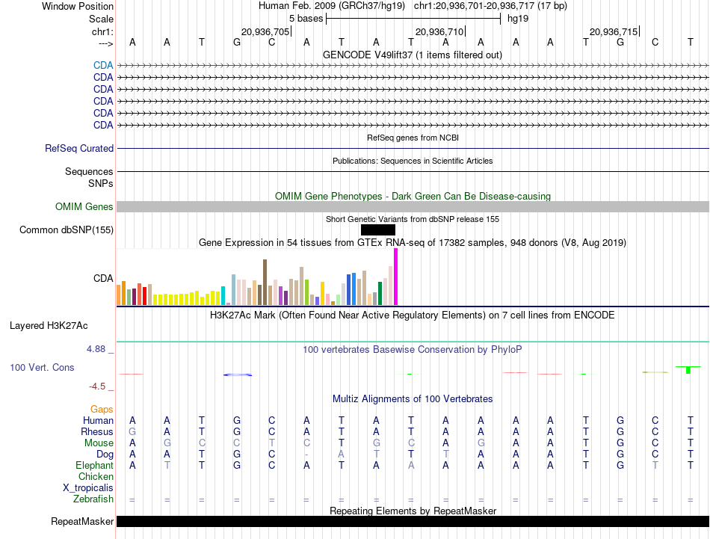Select the black dbSNP variant block
Viewport: 710px width, 539px height.
pos(378,230)
